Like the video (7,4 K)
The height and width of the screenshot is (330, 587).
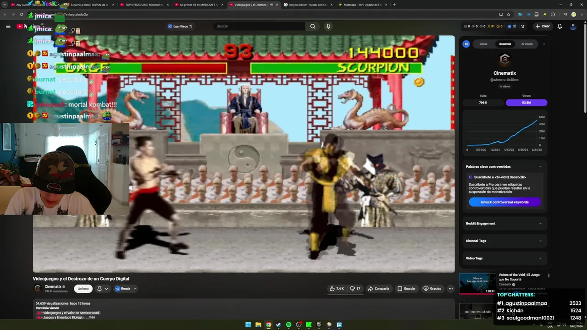coord(337,289)
